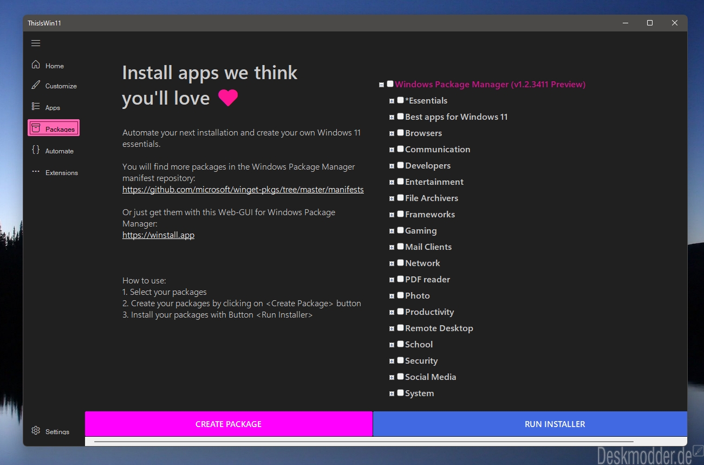Tick the Photo checkbox

coord(400,295)
